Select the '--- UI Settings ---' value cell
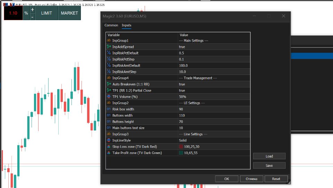The image size is (333, 188). [214, 103]
